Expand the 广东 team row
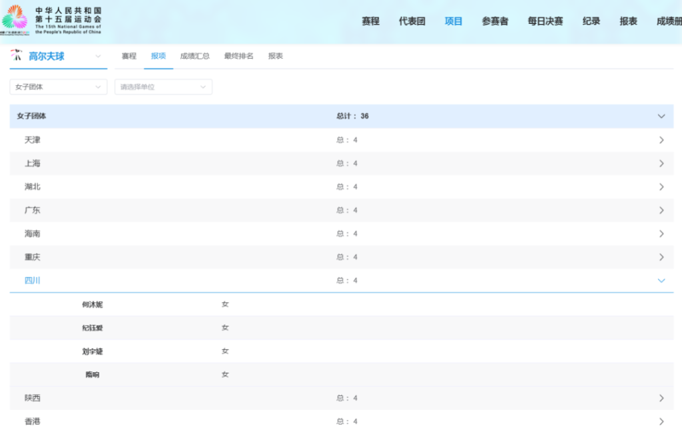This screenshot has width=682, height=434. tap(661, 210)
